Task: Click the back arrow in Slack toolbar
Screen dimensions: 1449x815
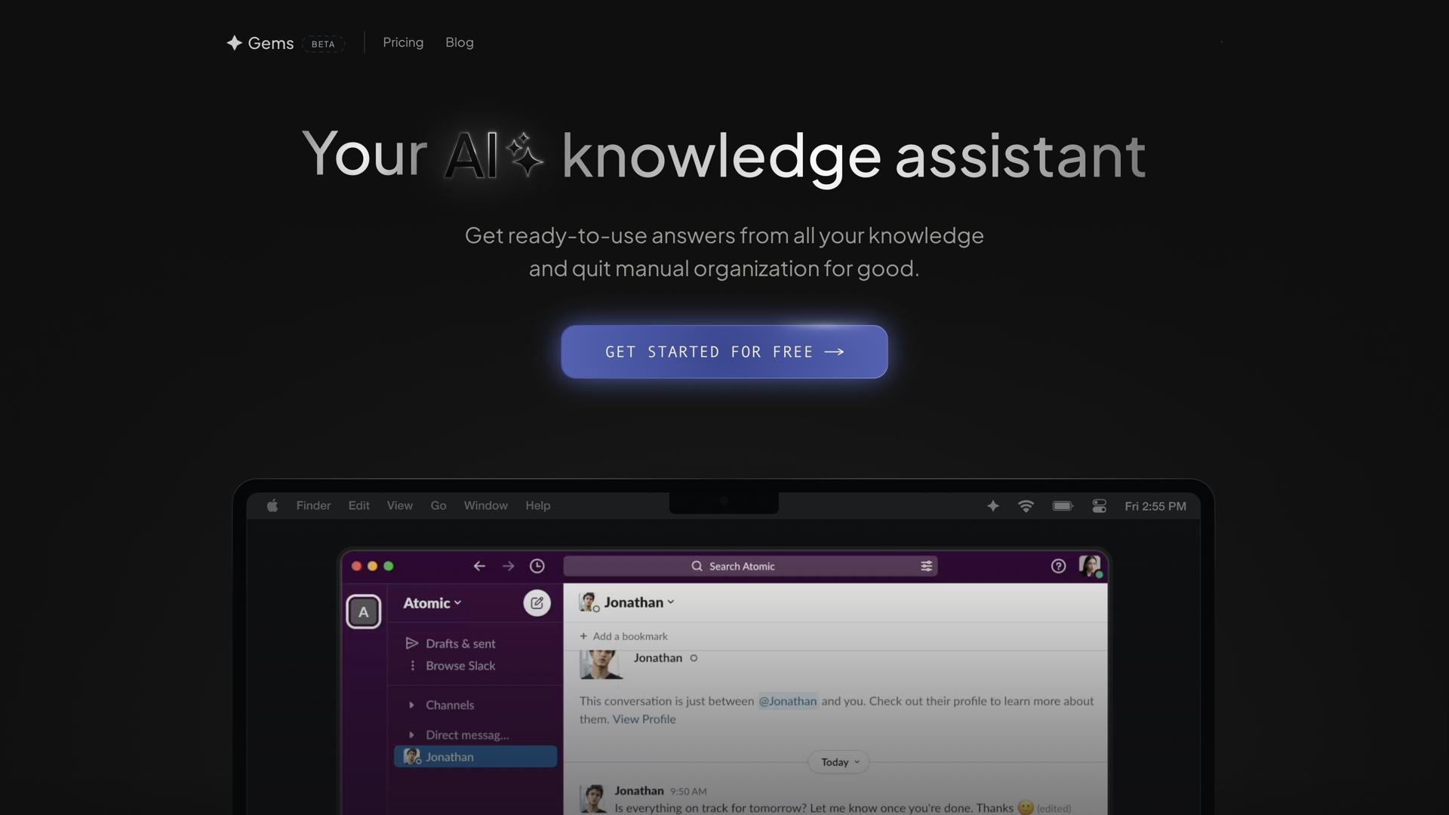Action: (479, 566)
